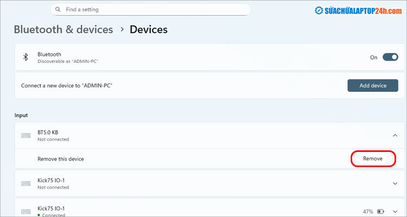Click the search magnifier icon
Viewport: 407px width, 217px height.
58,10
